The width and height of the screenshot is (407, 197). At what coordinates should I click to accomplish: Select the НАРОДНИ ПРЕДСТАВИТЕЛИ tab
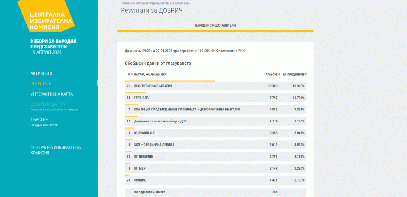coord(215,25)
